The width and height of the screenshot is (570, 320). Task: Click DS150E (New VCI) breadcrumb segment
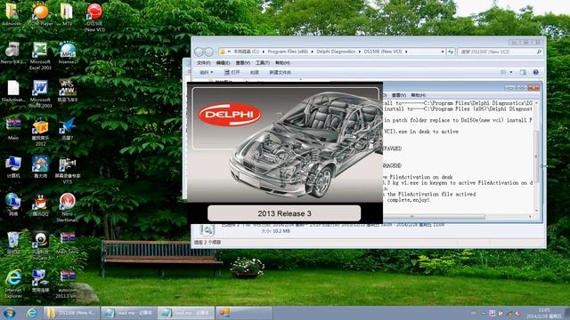tap(382, 52)
